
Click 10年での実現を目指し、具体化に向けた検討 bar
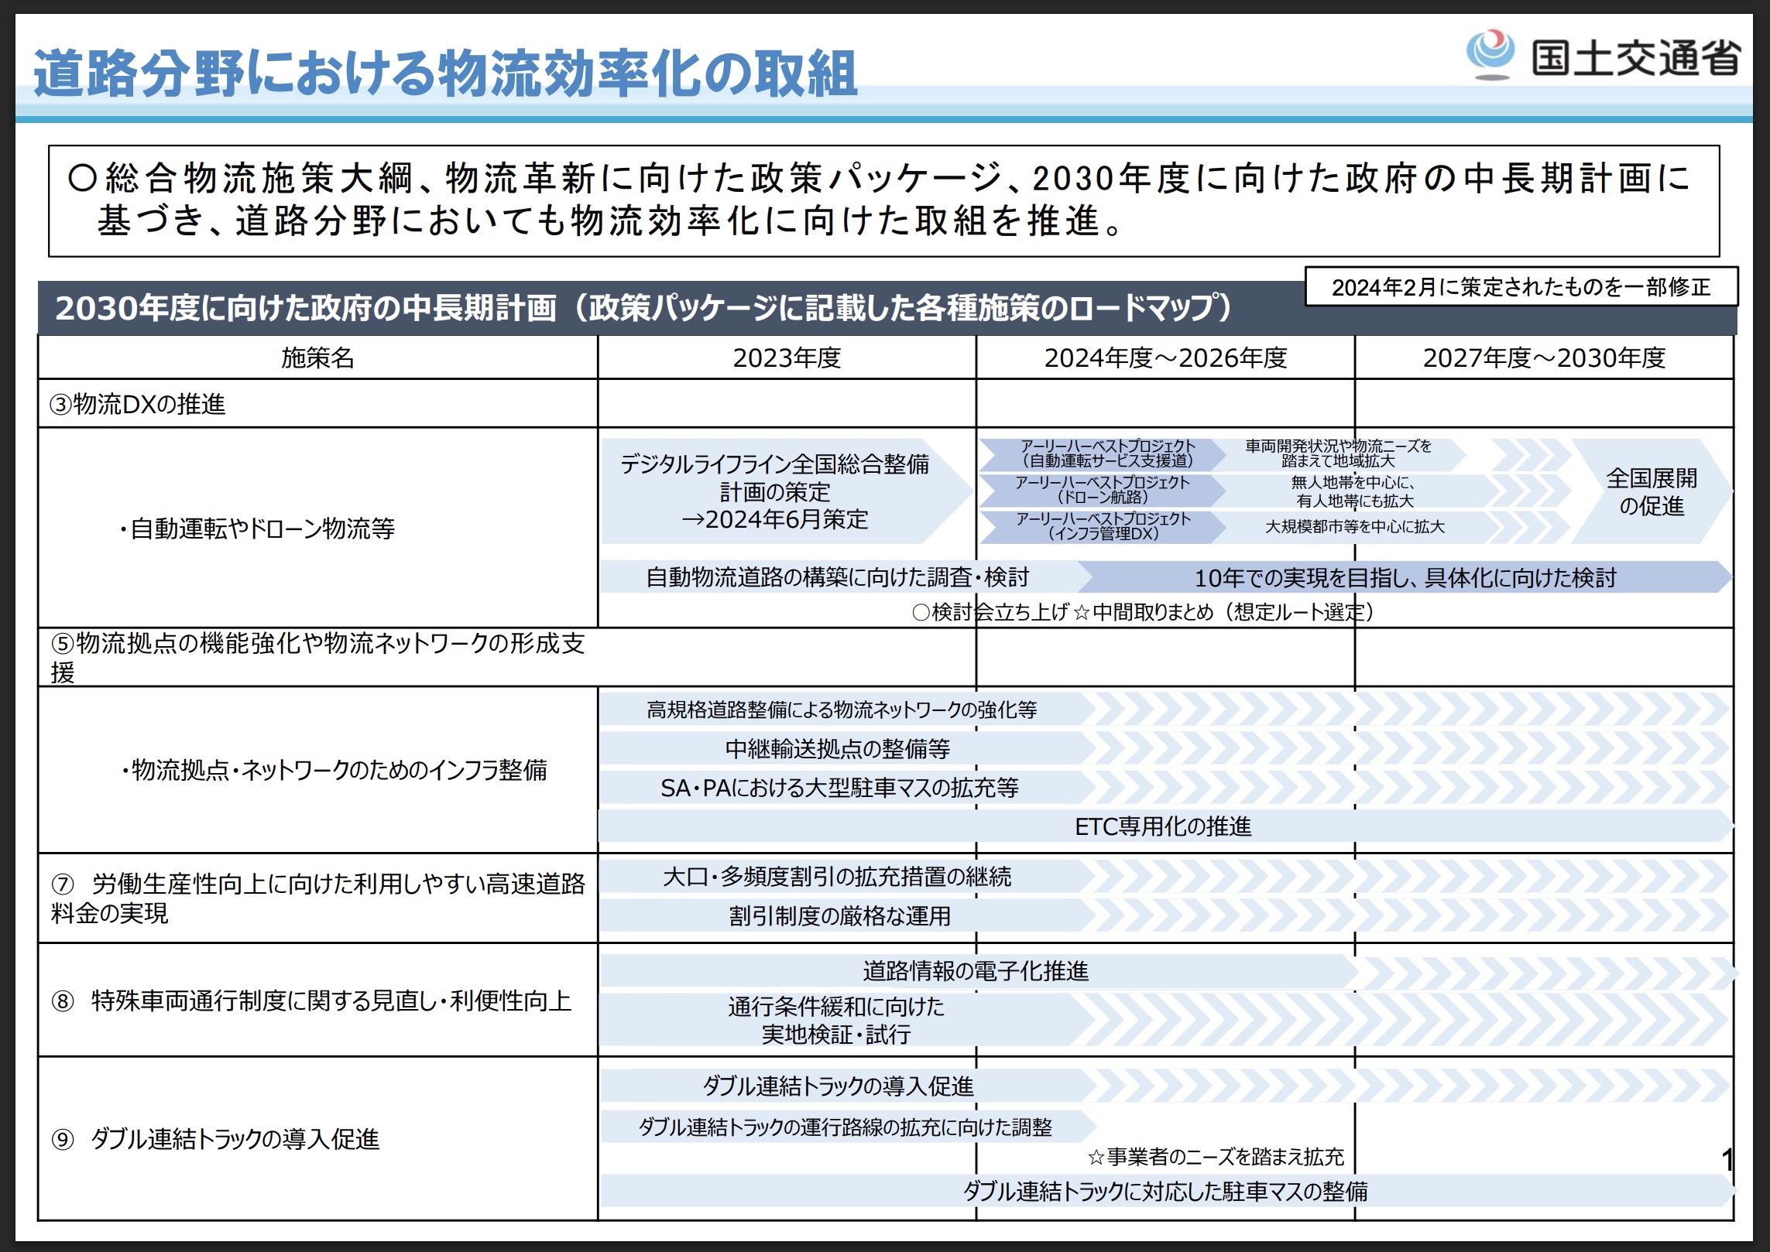(x=1405, y=577)
